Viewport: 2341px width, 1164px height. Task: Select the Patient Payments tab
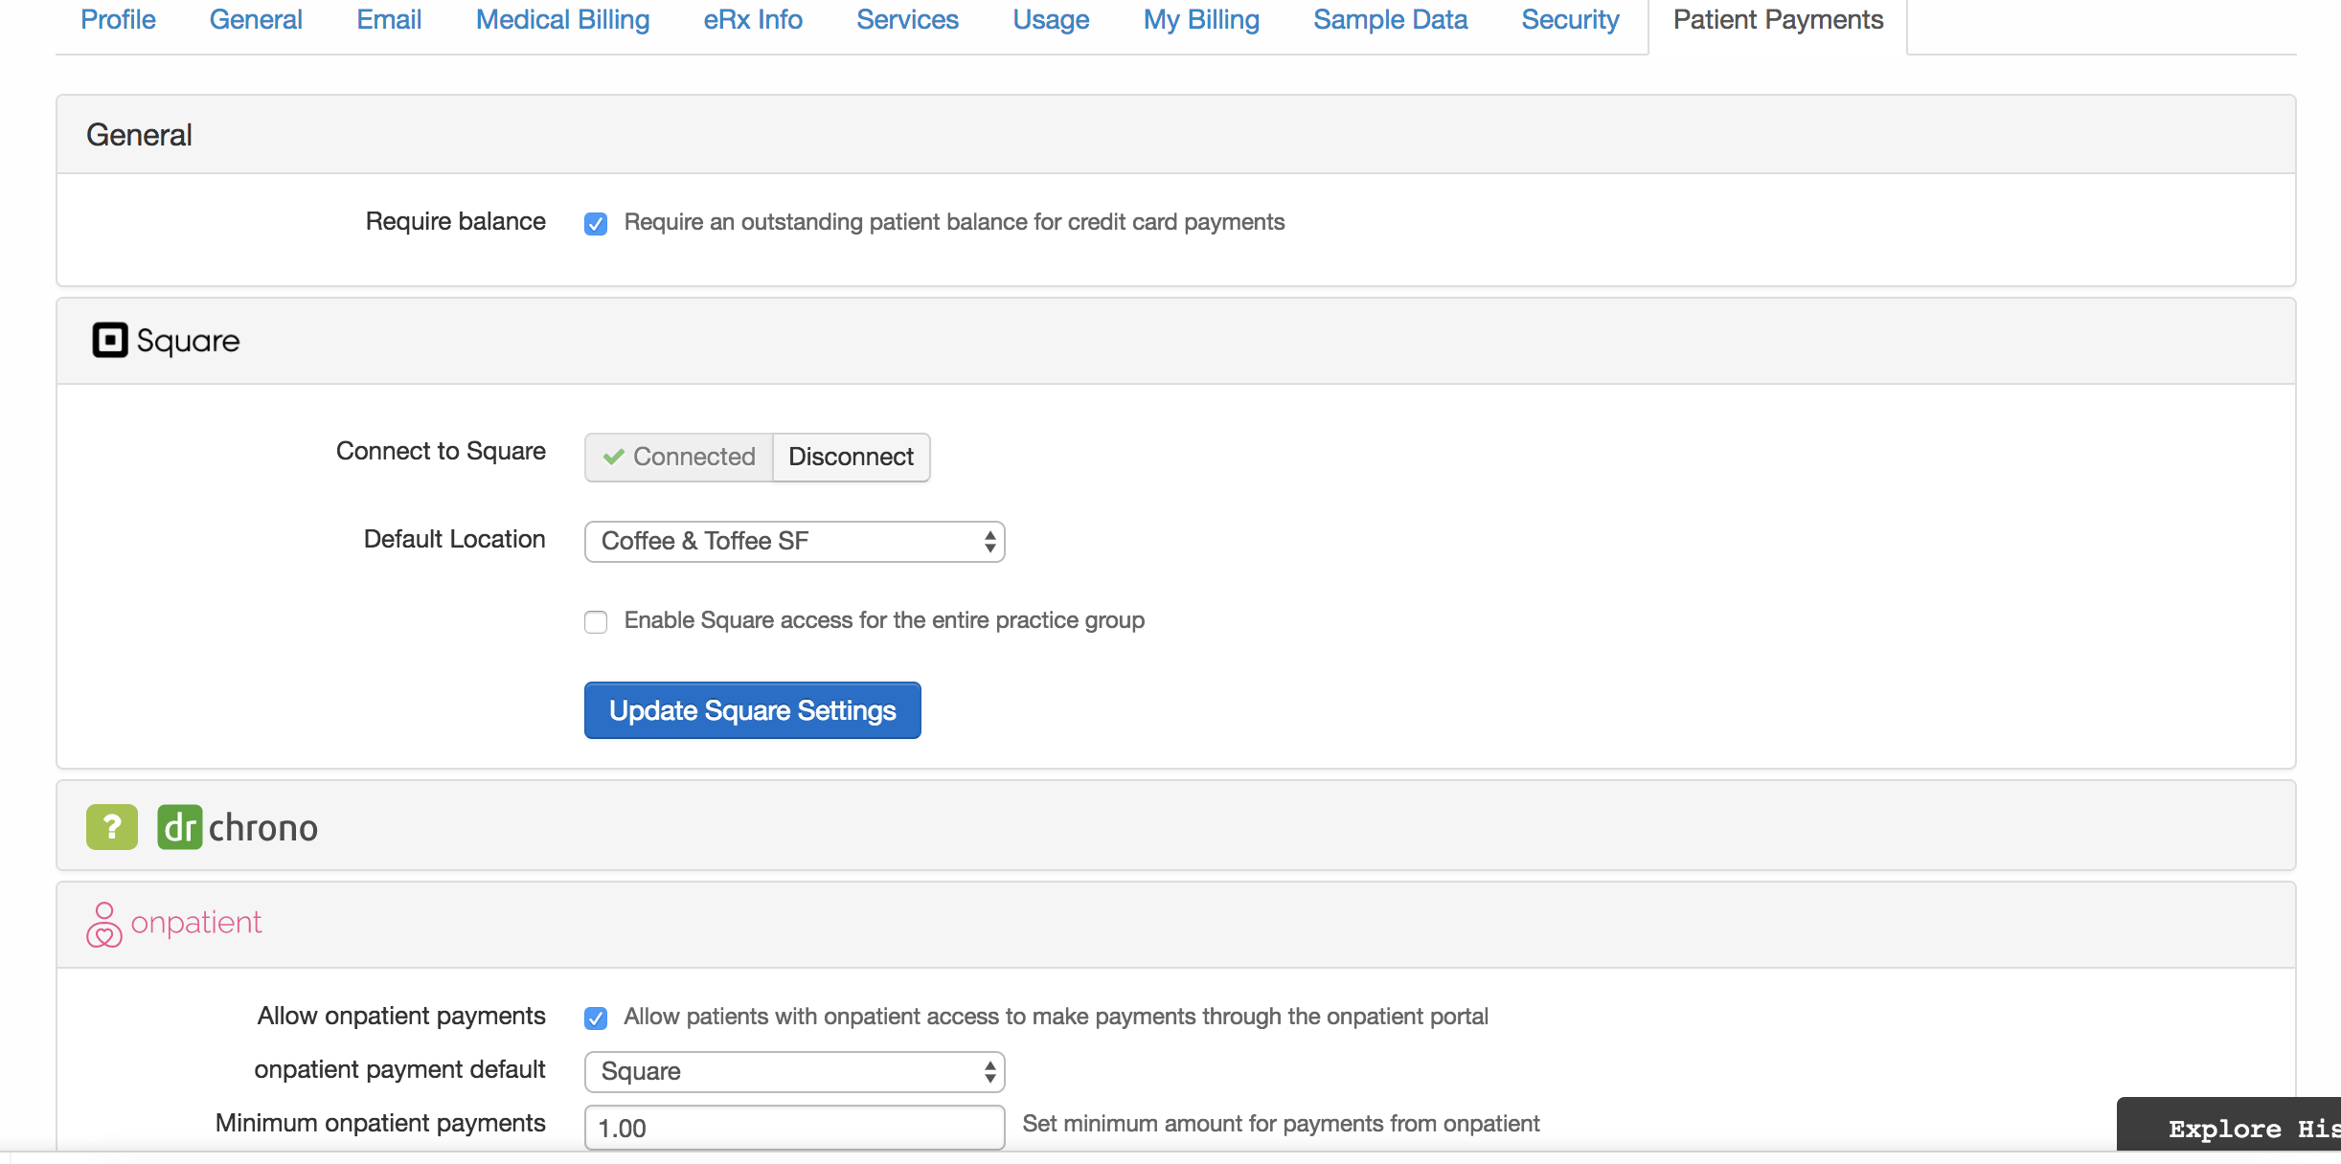tap(1778, 19)
